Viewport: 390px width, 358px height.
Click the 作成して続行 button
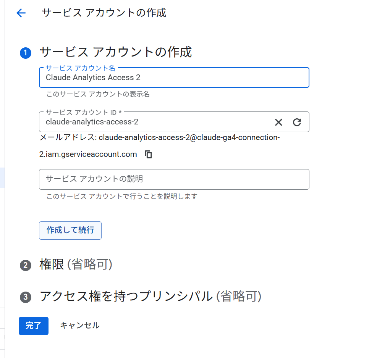tap(70, 230)
